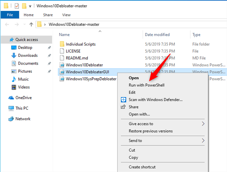The image size is (227, 172).
Task: Open Downloads in the navigation pane
Action: 28,55
